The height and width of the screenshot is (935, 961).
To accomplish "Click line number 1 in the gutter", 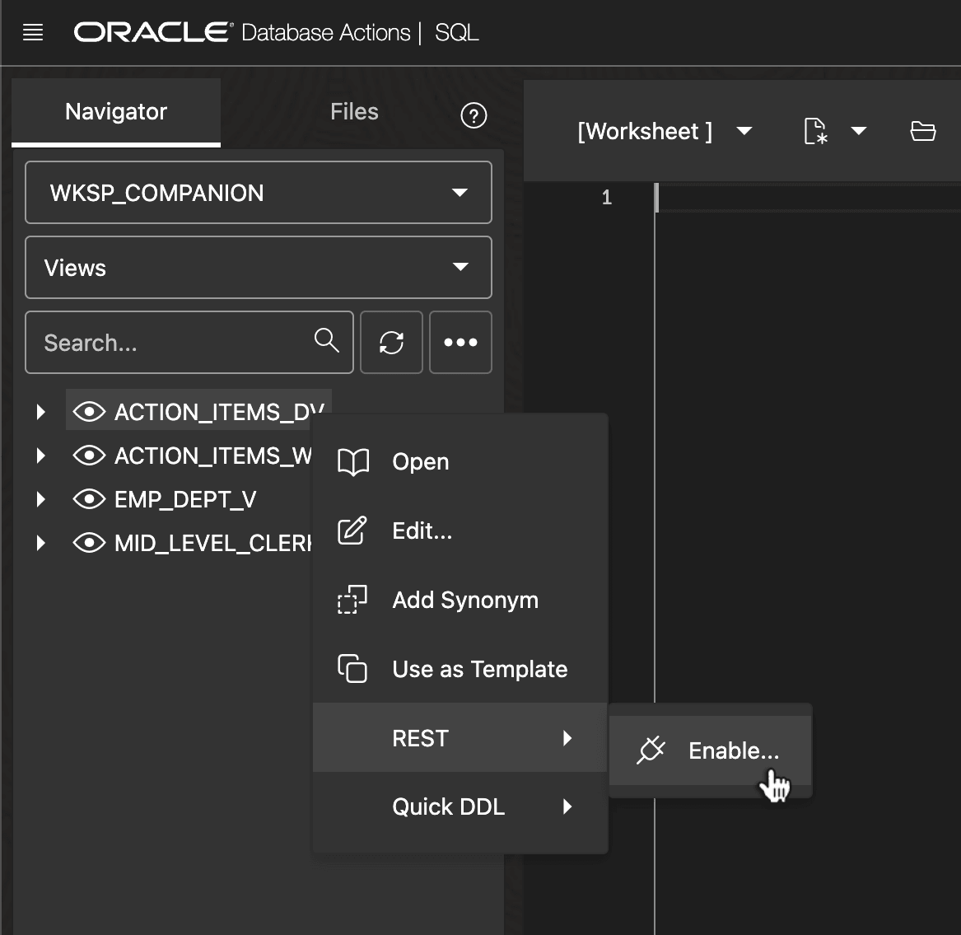I will tap(607, 198).
